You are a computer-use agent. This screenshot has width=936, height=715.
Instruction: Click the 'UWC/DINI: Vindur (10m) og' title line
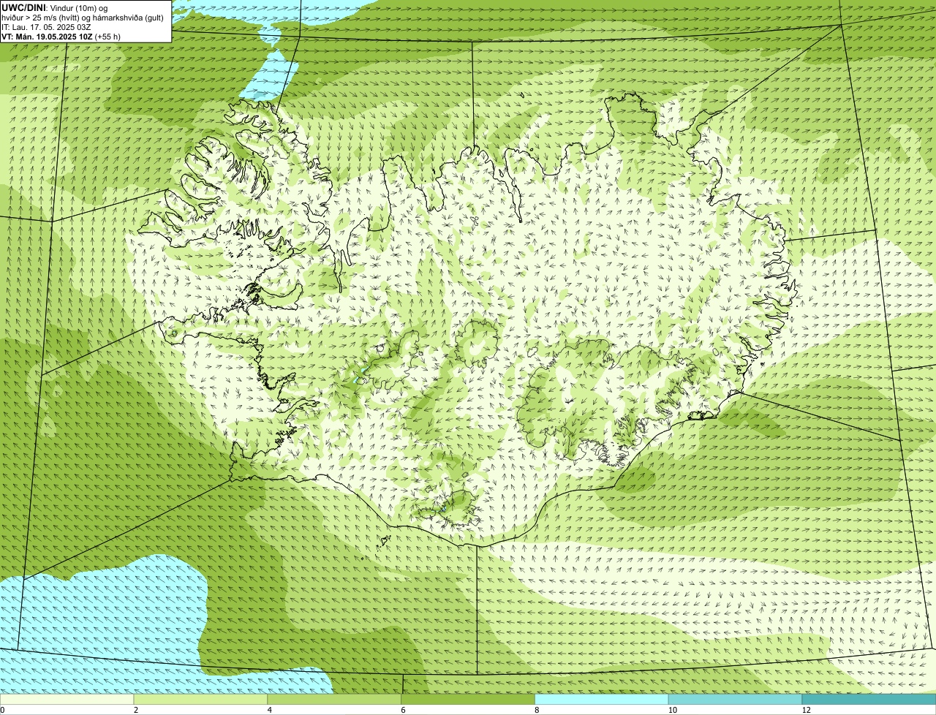[x=54, y=7]
